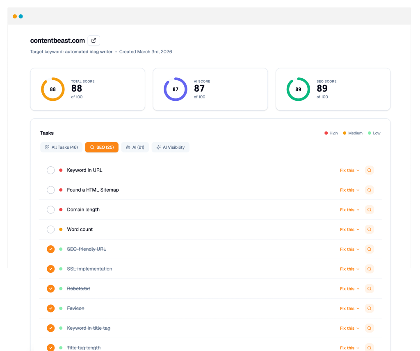Mark Word count task as complete
This screenshot has width=420, height=351.
(50, 229)
